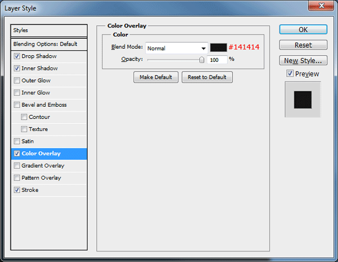338x262 pixels.
Task: Click the Opacity slider handle
Action: [202, 60]
